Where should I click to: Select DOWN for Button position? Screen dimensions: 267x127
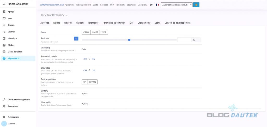pos(93,82)
